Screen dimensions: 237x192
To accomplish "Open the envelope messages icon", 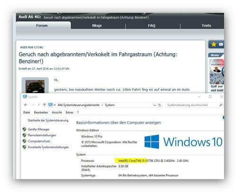I will [x=221, y=44].
